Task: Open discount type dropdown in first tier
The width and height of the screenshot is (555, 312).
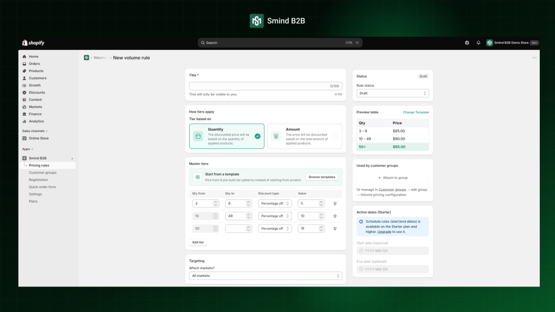Action: (x=275, y=204)
